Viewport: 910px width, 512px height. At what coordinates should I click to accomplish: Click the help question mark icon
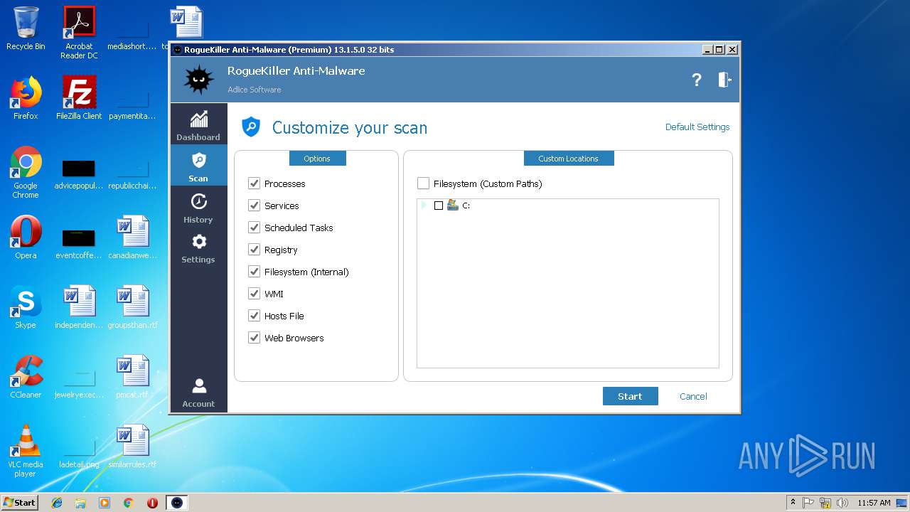697,80
